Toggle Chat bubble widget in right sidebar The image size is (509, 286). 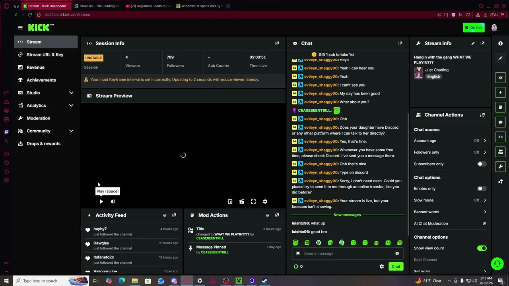point(501,122)
